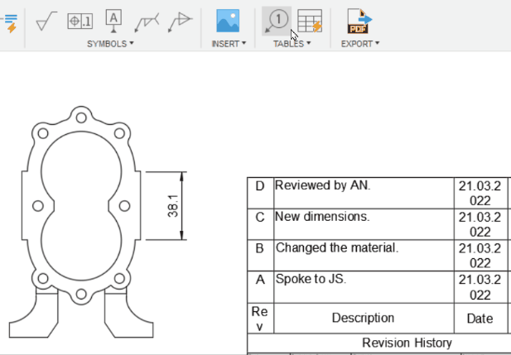This screenshot has height=355, width=511.
Task: Select the Welding symbol tool
Action: point(147,22)
